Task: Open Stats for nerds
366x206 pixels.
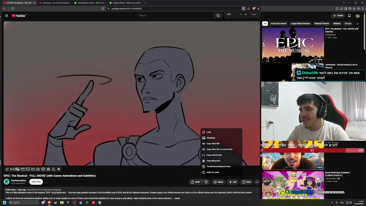Action: 221,172
